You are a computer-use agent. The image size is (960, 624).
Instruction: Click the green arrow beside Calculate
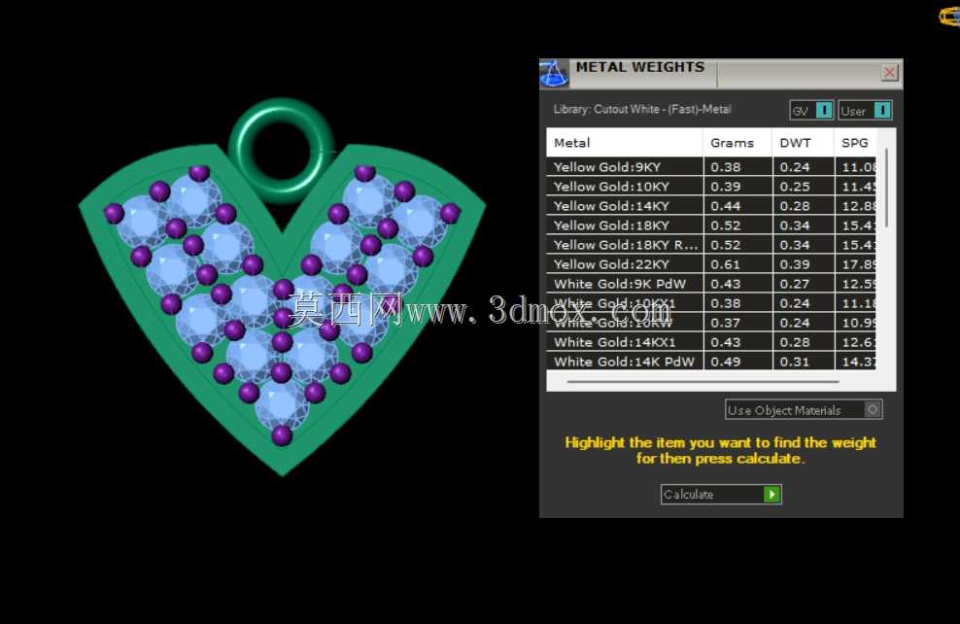point(772,494)
